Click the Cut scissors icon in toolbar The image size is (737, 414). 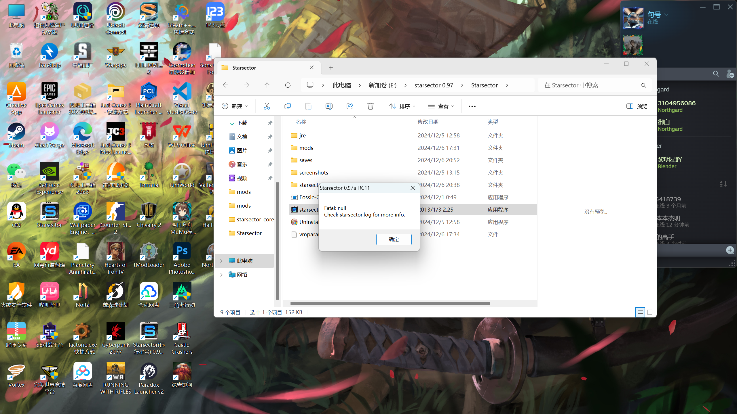267,106
